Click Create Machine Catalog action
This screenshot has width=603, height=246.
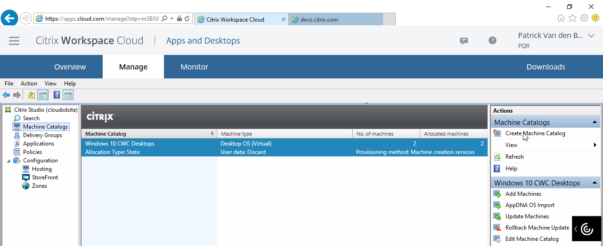tap(535, 133)
